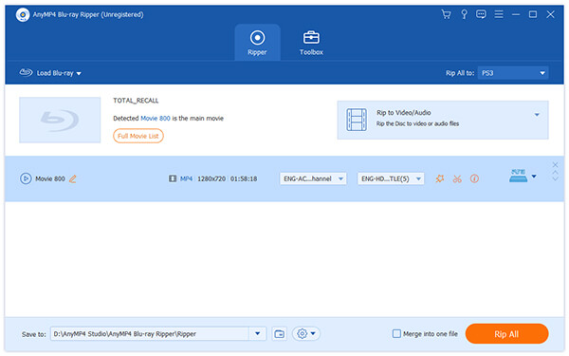
Task: Open the Full Movie List
Action: point(138,136)
